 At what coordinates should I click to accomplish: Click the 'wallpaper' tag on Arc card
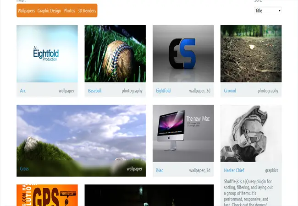point(66,91)
